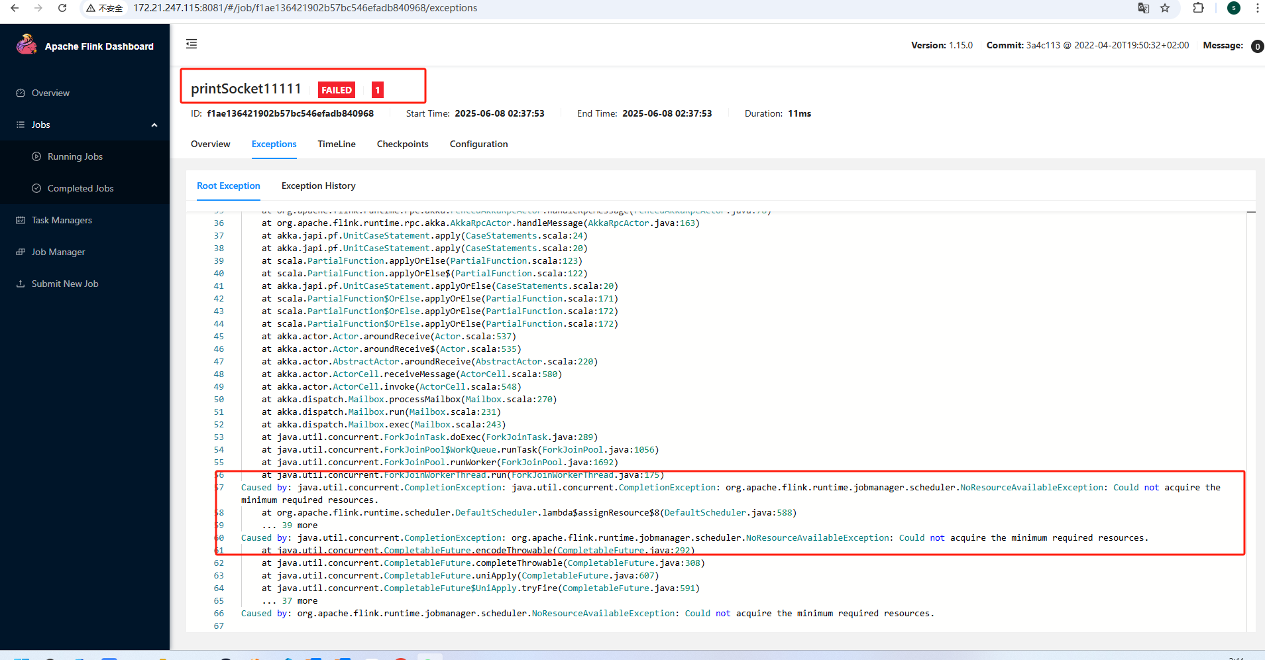Click line 58 DefaultScheduler.lambda$assignResource$8

(x=529, y=512)
